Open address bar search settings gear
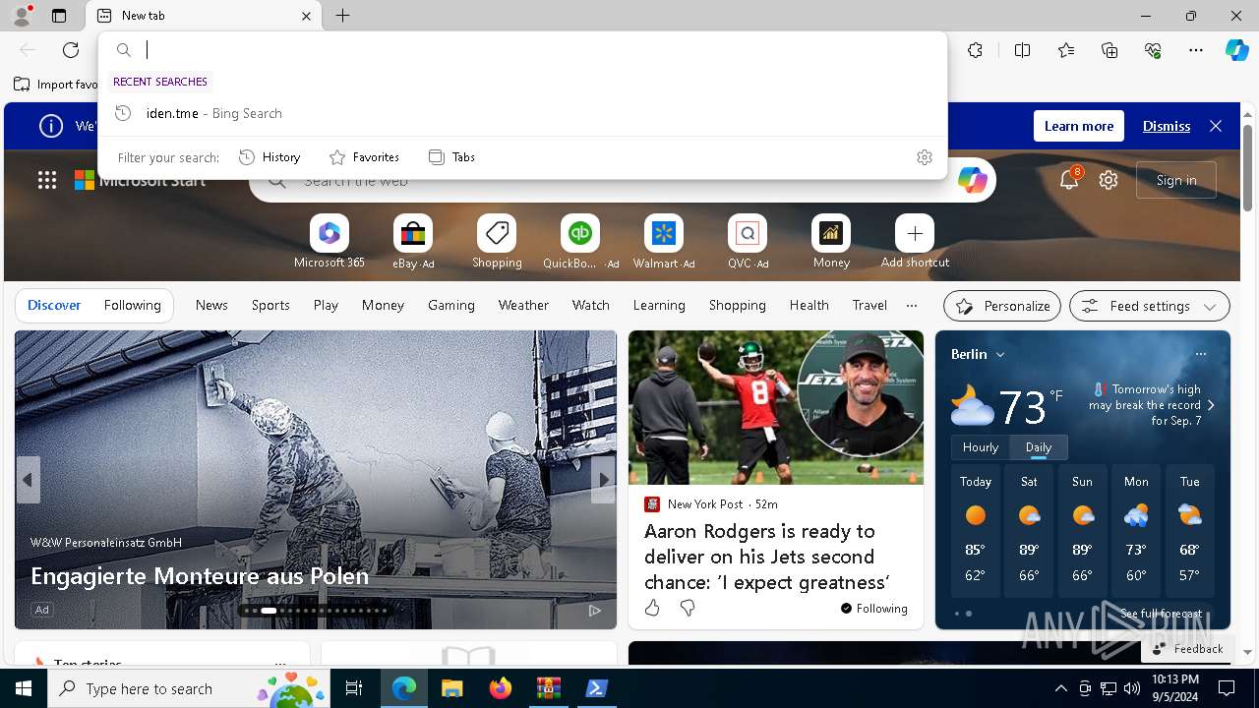This screenshot has width=1259, height=708. tap(924, 157)
